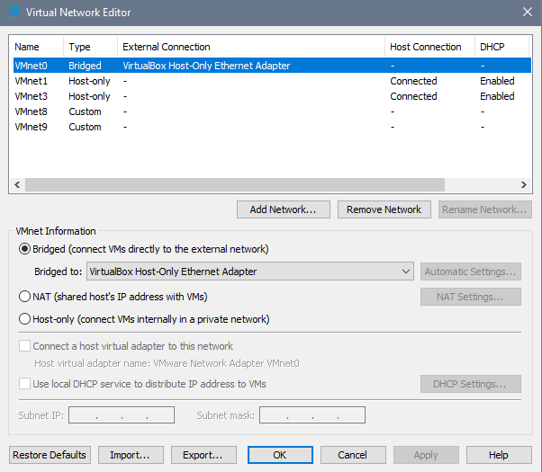Click the Export button

[203, 455]
